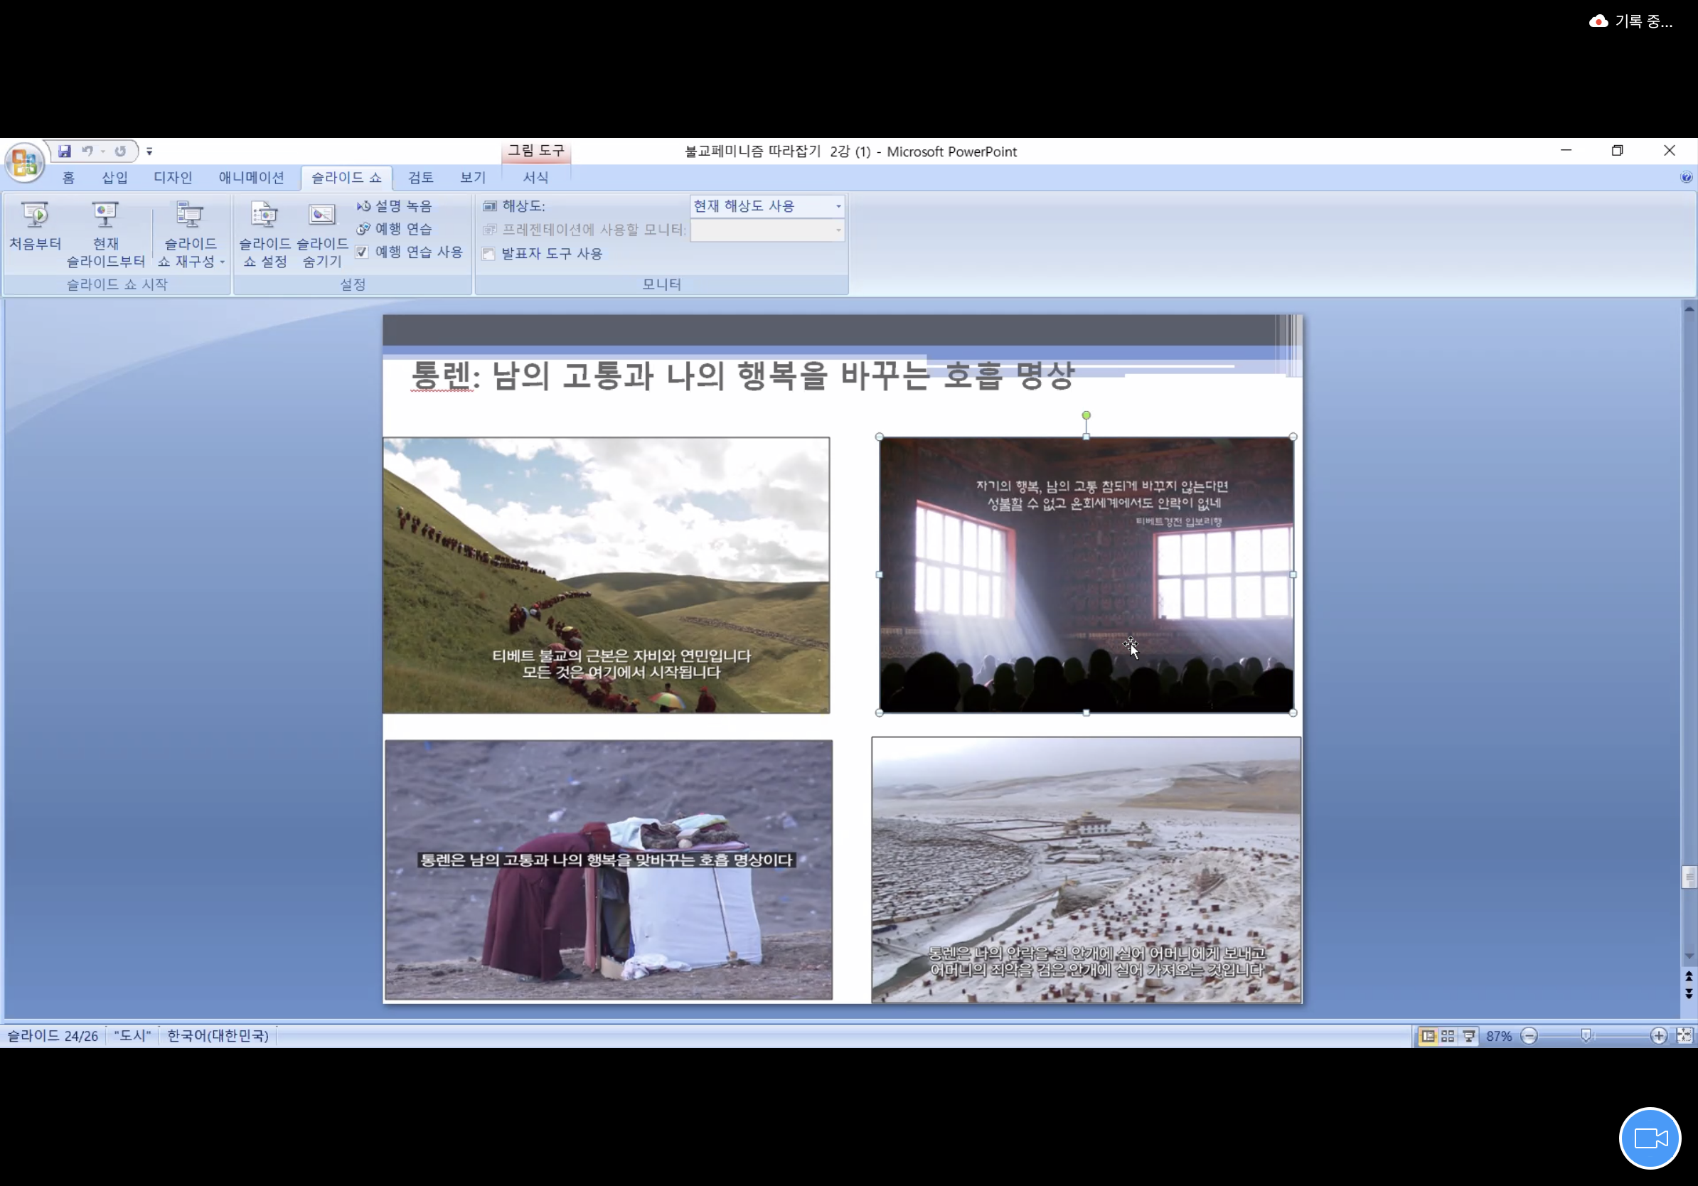The width and height of the screenshot is (1698, 1186).
Task: Click the slide title text 통렌
Action: 442,375
